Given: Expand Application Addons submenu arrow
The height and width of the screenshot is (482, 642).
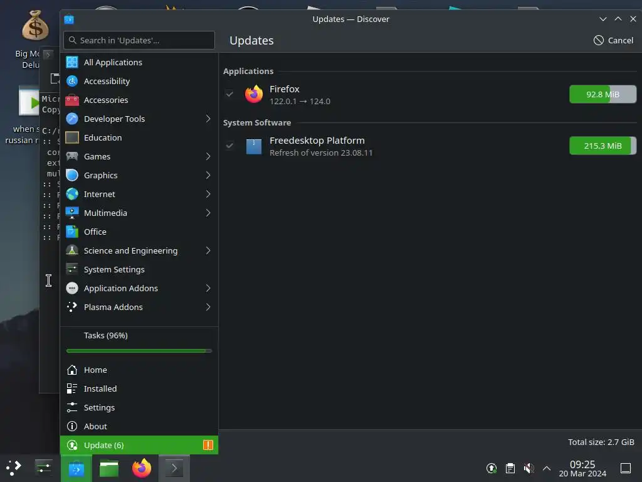Looking at the screenshot, I should click(x=208, y=289).
